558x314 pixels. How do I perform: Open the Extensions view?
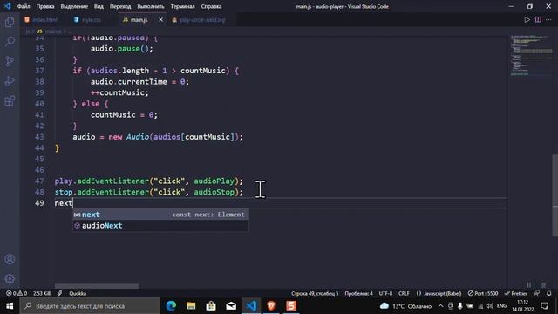[10, 101]
